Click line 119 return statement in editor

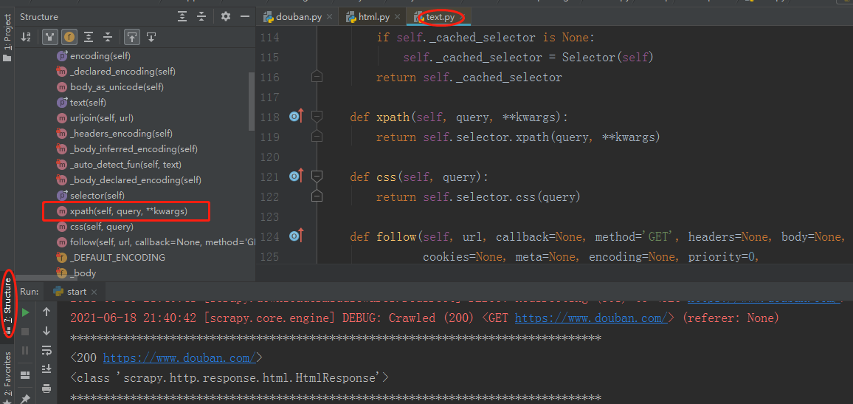(x=518, y=137)
